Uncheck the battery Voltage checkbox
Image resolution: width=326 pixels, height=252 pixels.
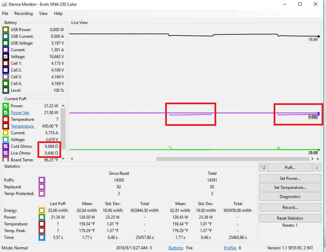[x=6, y=57]
